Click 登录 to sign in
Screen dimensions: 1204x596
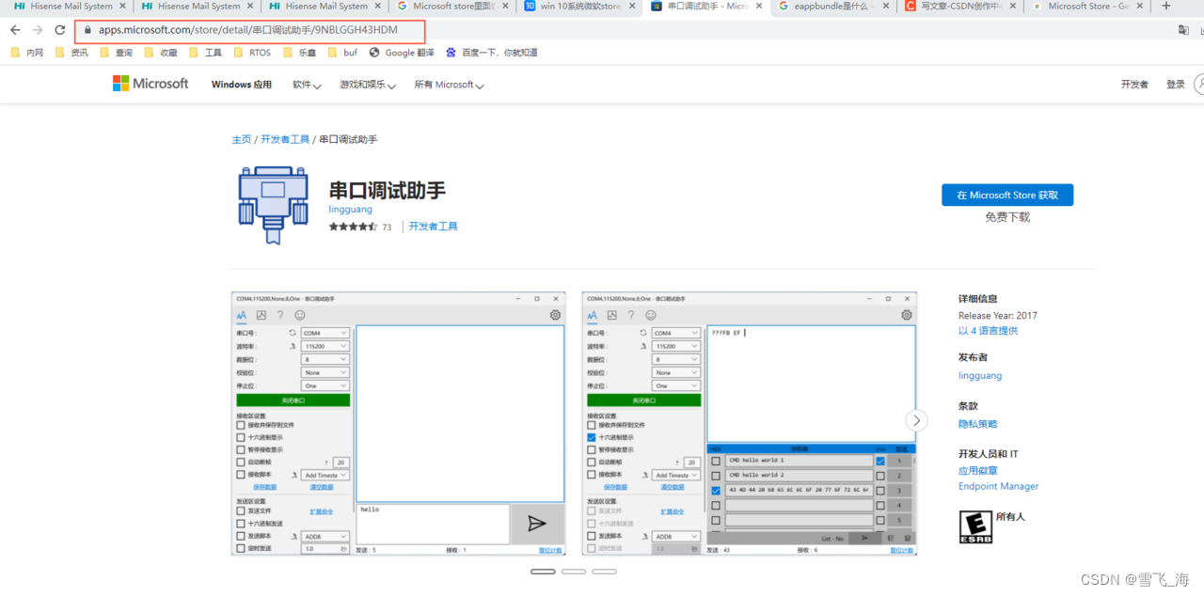1176,85
